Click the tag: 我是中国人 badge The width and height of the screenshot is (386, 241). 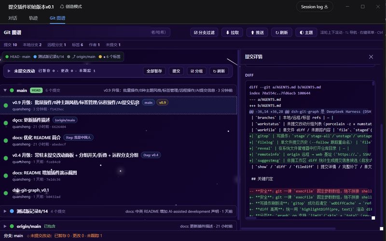click(78, 137)
